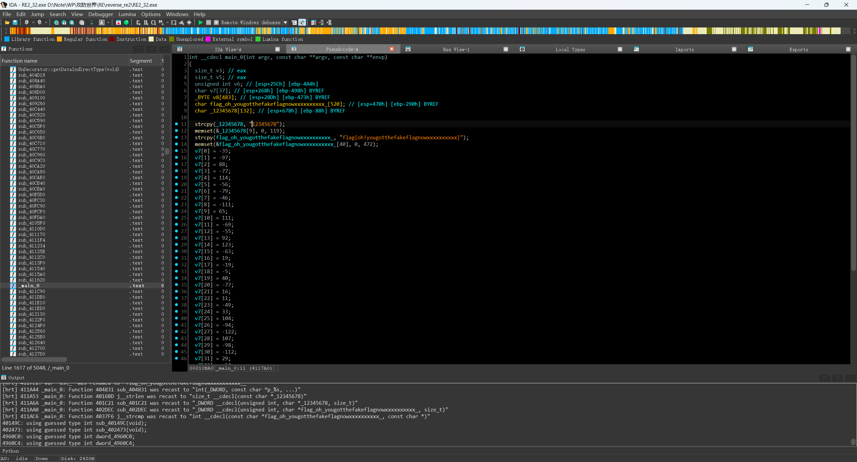Jump back to the previous position
Viewport: 857px width, 462px height.
(x=26, y=22)
